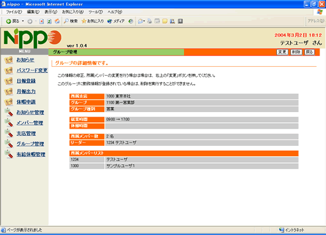Open the Search (検索) toolbar button
This screenshot has height=235, width=326.
(x=71, y=21)
